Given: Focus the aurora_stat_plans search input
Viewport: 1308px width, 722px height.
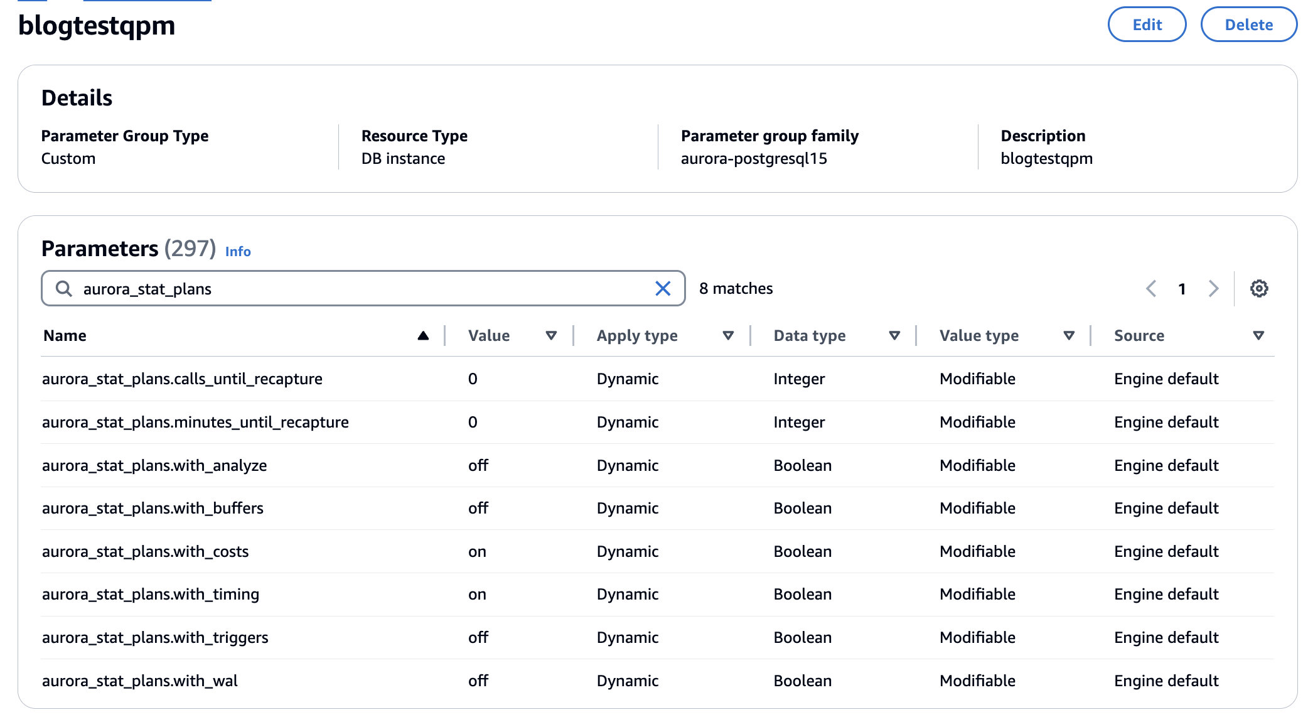Looking at the screenshot, I should 364,288.
